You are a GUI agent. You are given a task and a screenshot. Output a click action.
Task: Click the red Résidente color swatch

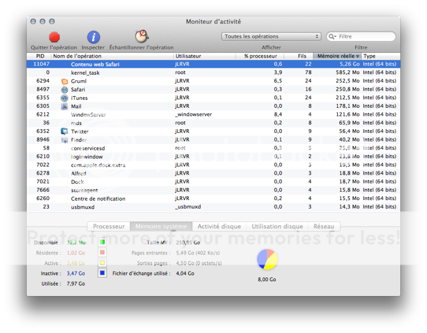(103, 252)
